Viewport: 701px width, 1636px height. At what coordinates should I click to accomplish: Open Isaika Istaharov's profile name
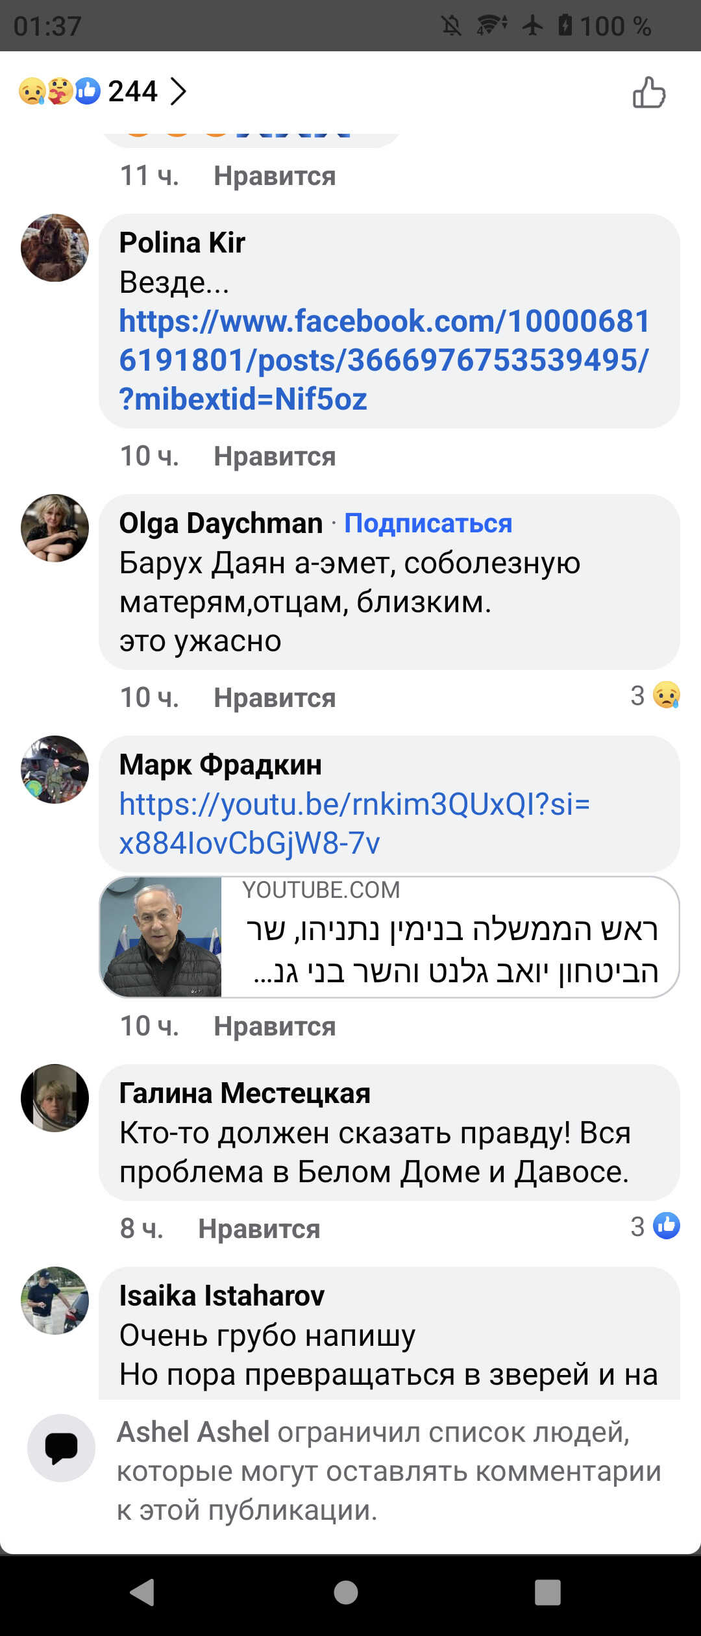tap(221, 1296)
